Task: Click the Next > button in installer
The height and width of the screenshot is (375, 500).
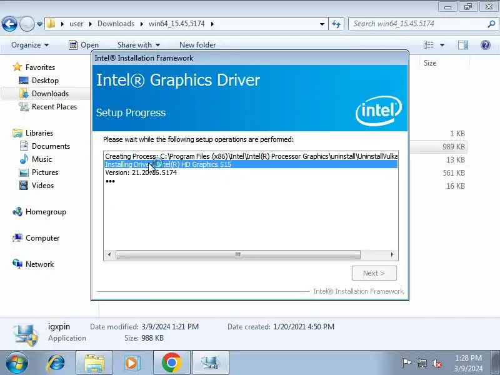Action: 374,273
